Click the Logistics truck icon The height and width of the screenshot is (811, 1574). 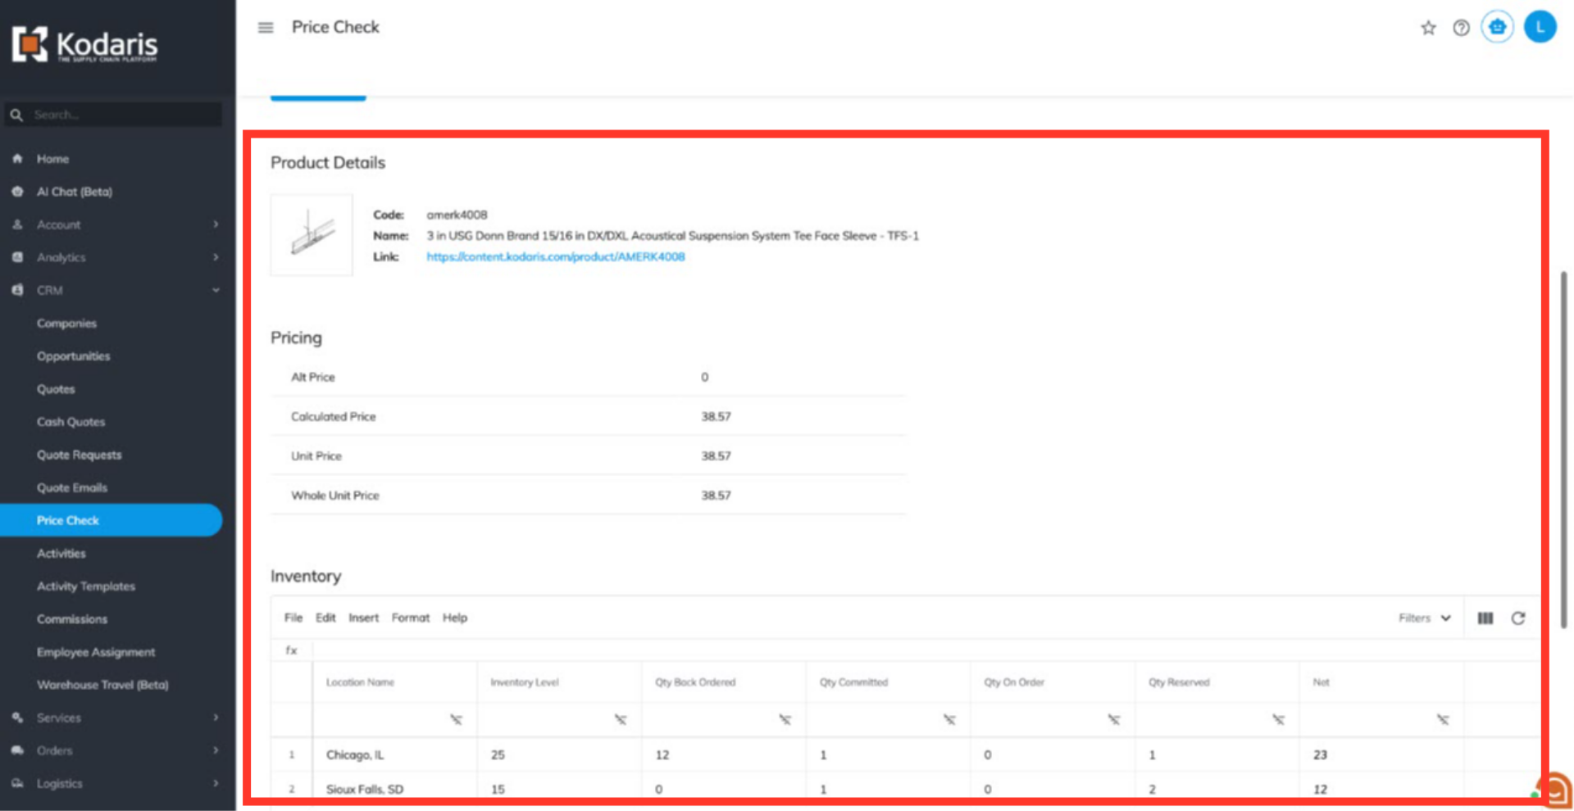coord(17,782)
